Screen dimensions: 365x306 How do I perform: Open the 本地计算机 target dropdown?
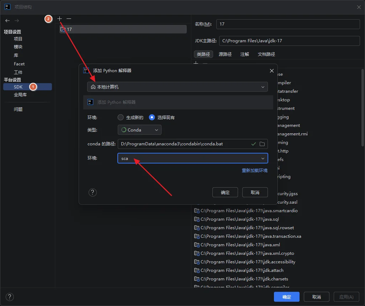177,87
